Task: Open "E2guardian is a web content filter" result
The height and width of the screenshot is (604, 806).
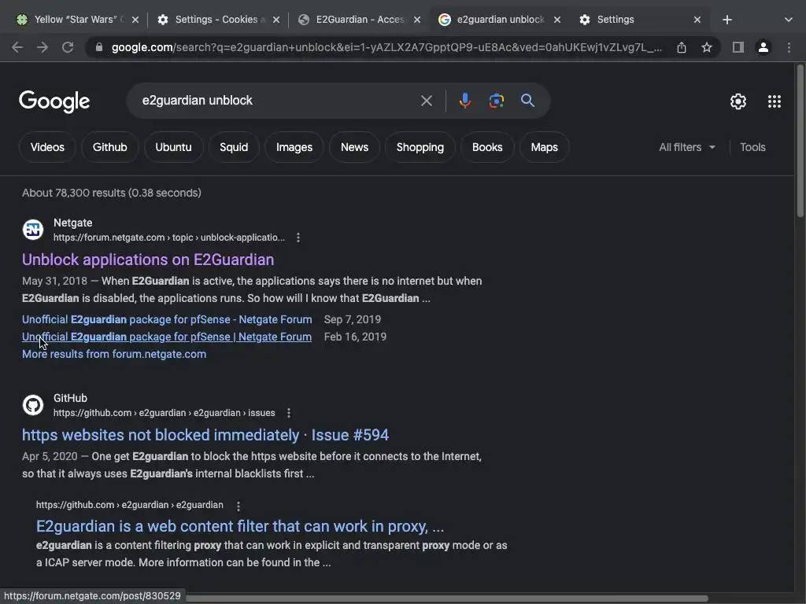Action: tap(240, 526)
